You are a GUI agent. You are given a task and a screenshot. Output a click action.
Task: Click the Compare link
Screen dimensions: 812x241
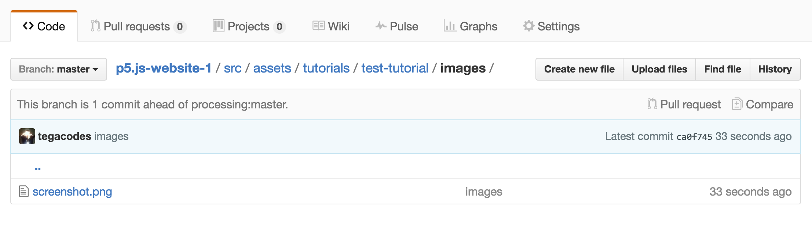[762, 104]
